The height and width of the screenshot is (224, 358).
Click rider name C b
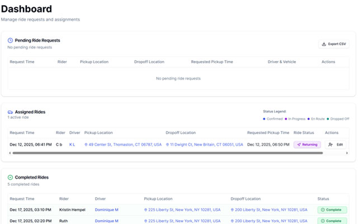click(x=59, y=144)
